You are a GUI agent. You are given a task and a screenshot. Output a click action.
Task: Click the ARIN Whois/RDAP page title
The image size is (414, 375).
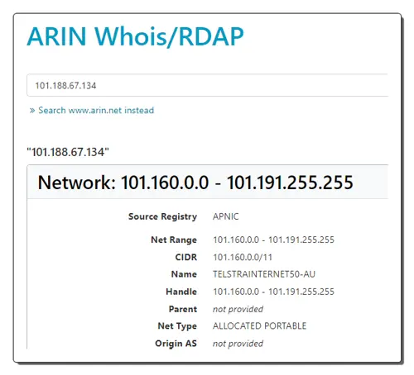point(136,36)
